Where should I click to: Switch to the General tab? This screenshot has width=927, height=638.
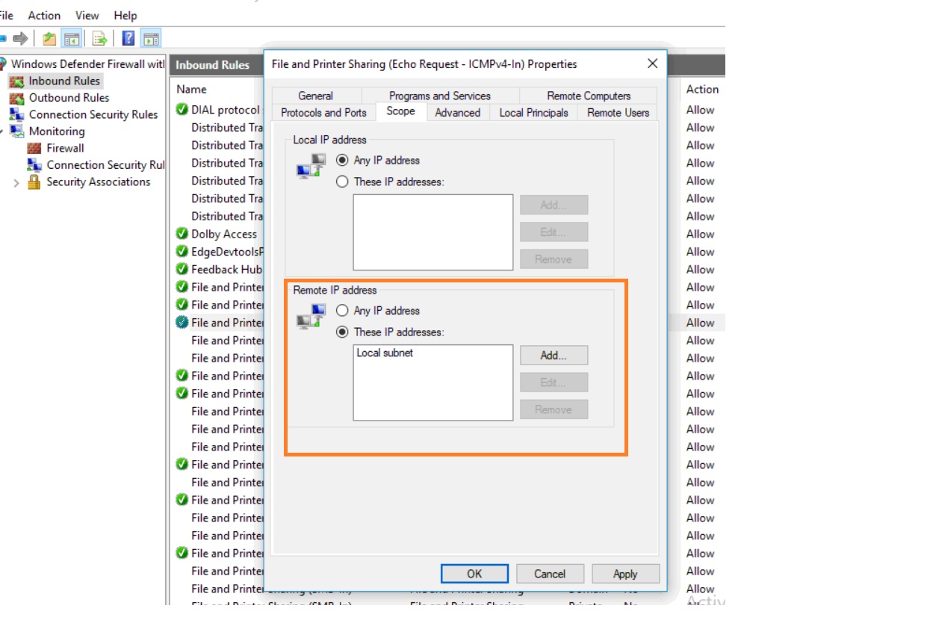click(315, 96)
